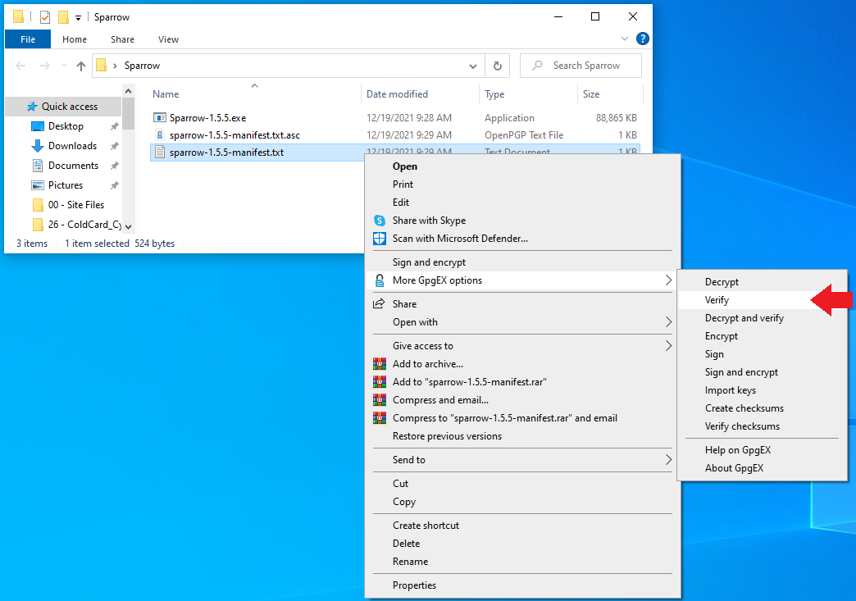Open Documents in navigation pane

pyautogui.click(x=73, y=166)
